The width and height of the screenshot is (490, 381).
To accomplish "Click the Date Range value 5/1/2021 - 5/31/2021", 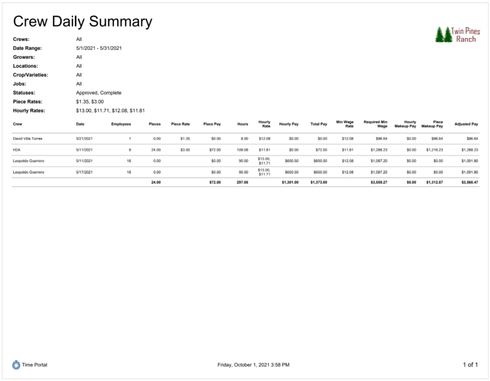I will [x=99, y=48].
